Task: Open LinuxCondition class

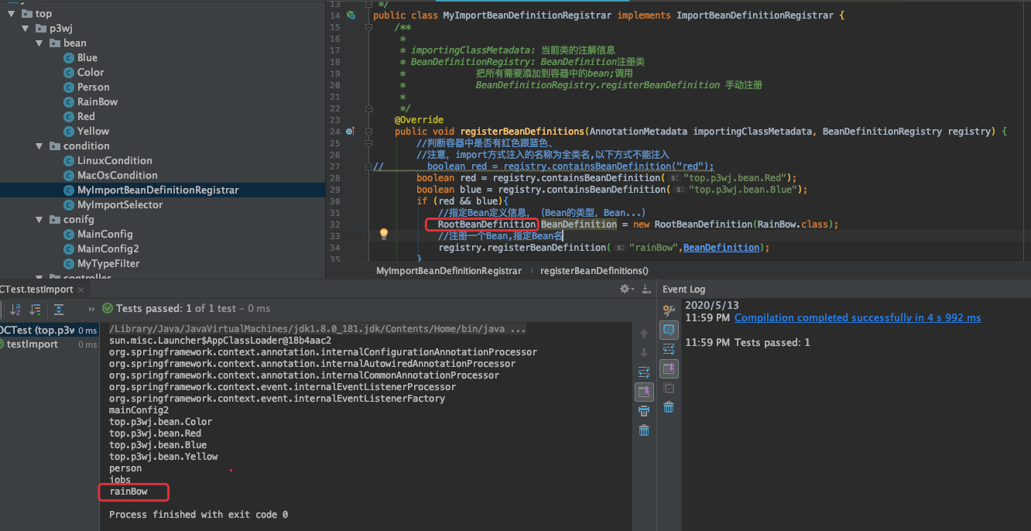Action: (x=115, y=160)
